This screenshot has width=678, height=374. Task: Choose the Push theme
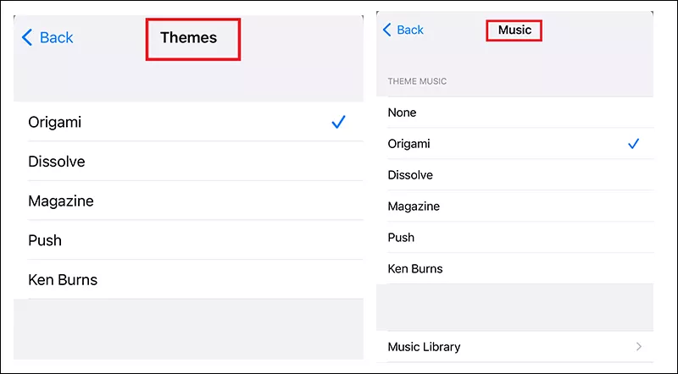coord(45,240)
